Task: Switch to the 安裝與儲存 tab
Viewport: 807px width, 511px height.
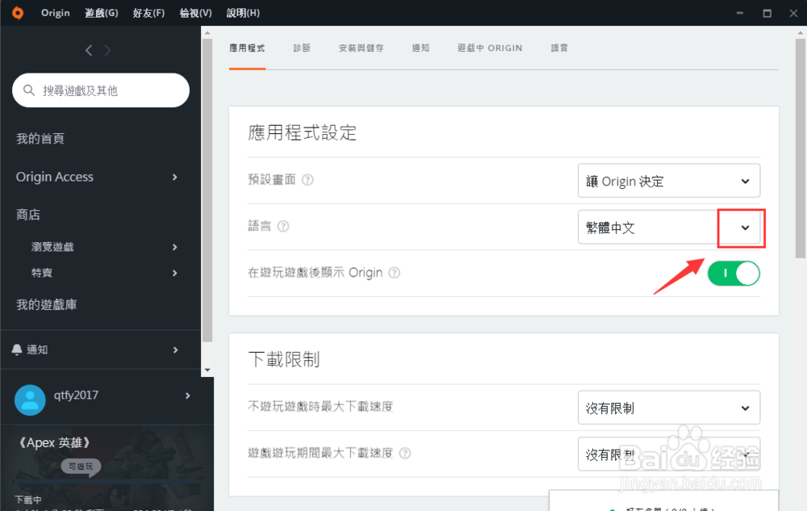Action: (362, 48)
